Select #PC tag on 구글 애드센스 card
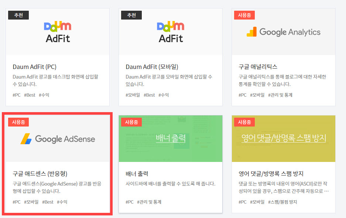 click(x=17, y=202)
